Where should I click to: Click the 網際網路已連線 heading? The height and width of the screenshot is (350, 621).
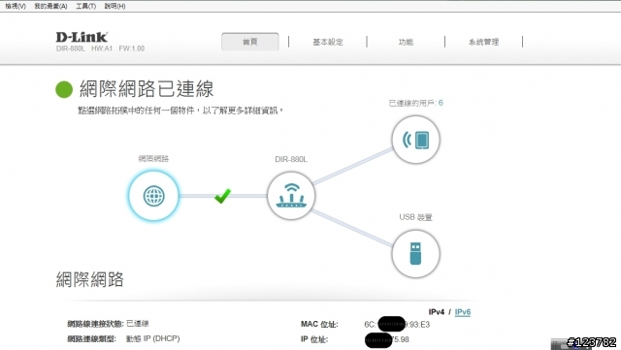click(147, 88)
